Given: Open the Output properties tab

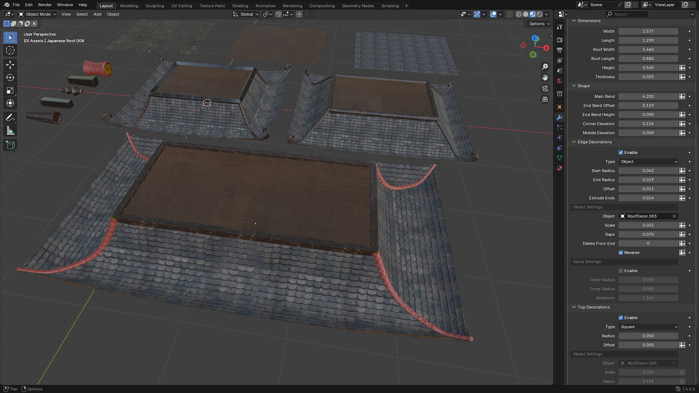Looking at the screenshot, I should point(560,50).
